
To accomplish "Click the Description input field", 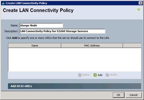I will pyautogui.click(x=62, y=31).
